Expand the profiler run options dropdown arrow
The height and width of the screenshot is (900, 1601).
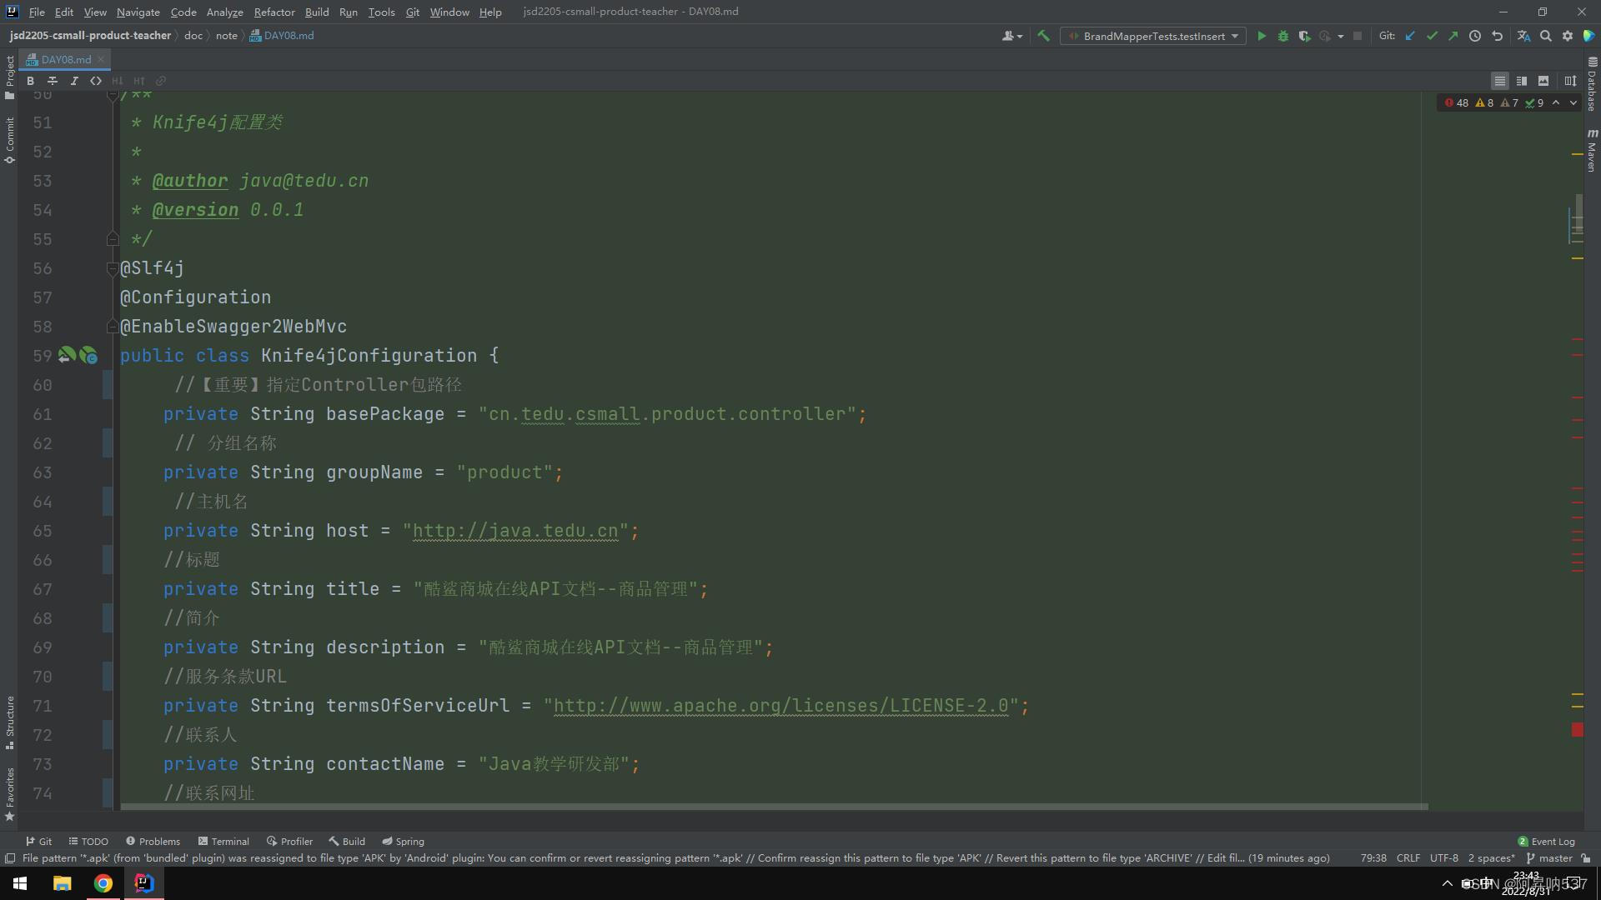tap(1341, 36)
